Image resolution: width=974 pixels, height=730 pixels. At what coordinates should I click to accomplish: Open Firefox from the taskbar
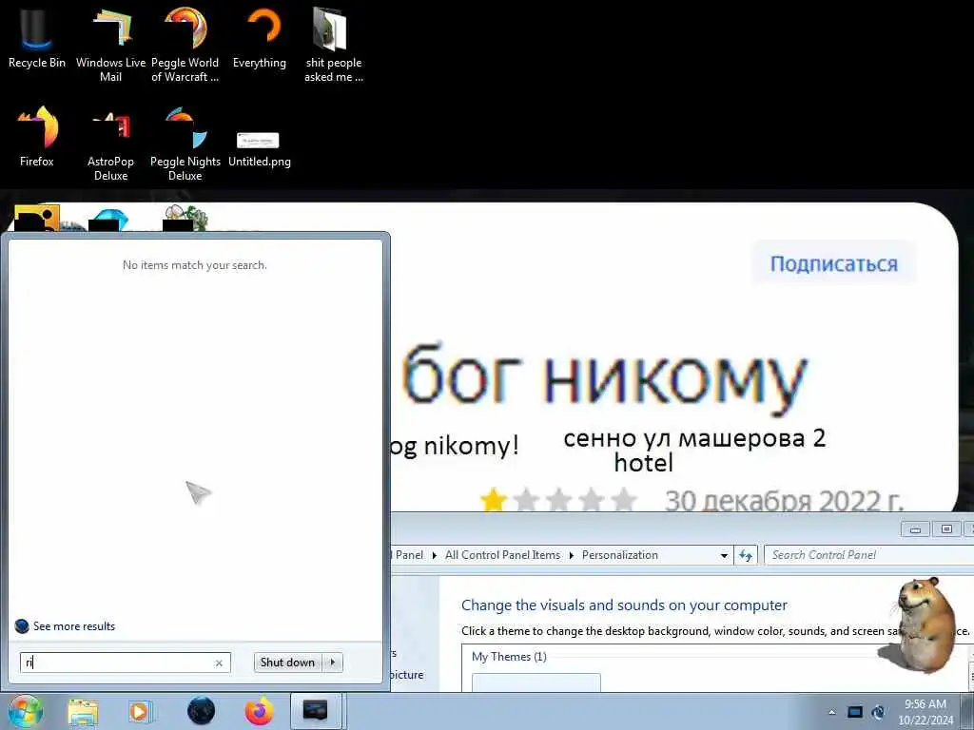coord(259,711)
